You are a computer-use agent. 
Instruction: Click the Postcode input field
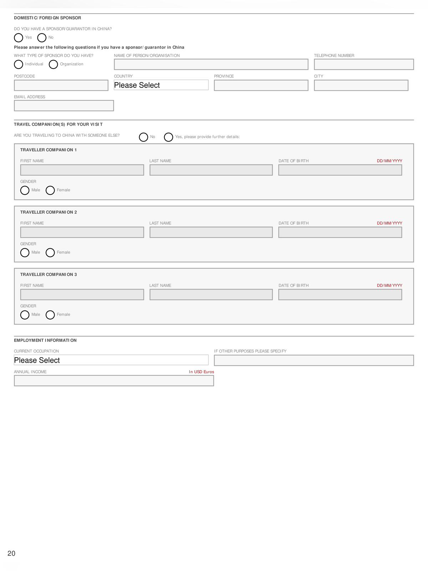[x=61, y=85]
